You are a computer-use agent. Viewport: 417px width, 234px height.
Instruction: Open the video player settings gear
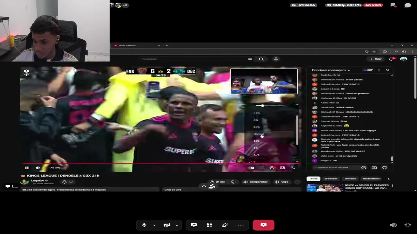(x=272, y=168)
